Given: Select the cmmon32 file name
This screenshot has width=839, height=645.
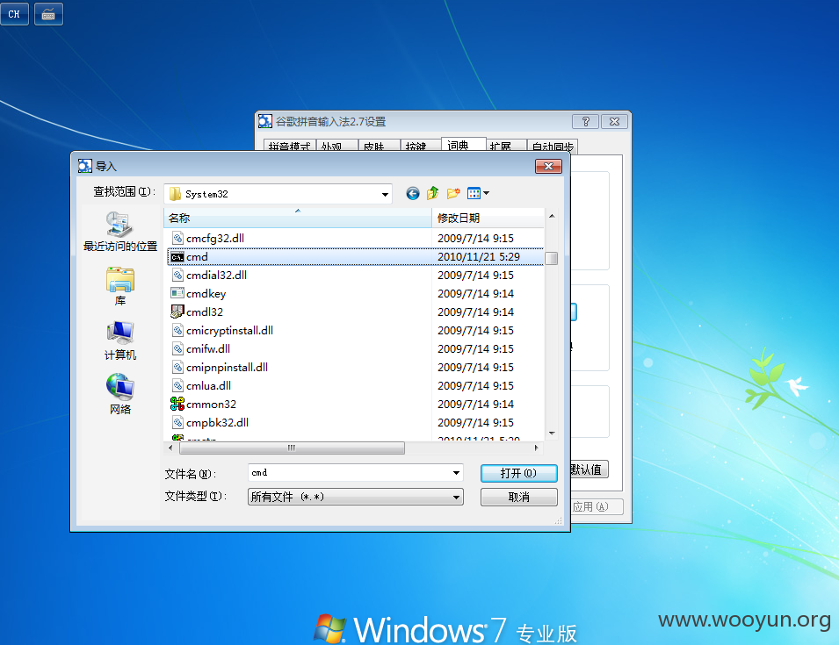Looking at the screenshot, I should coord(212,404).
